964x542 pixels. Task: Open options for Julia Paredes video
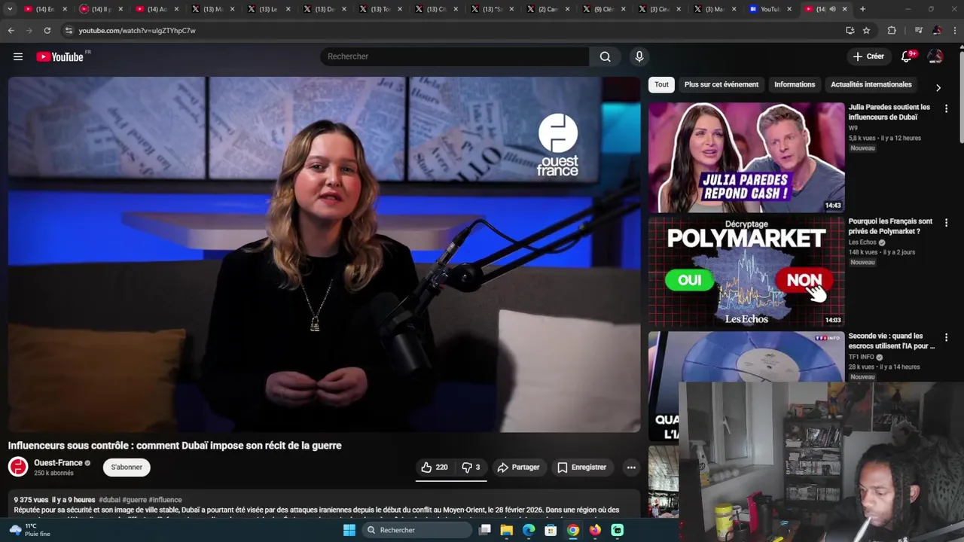(x=946, y=108)
